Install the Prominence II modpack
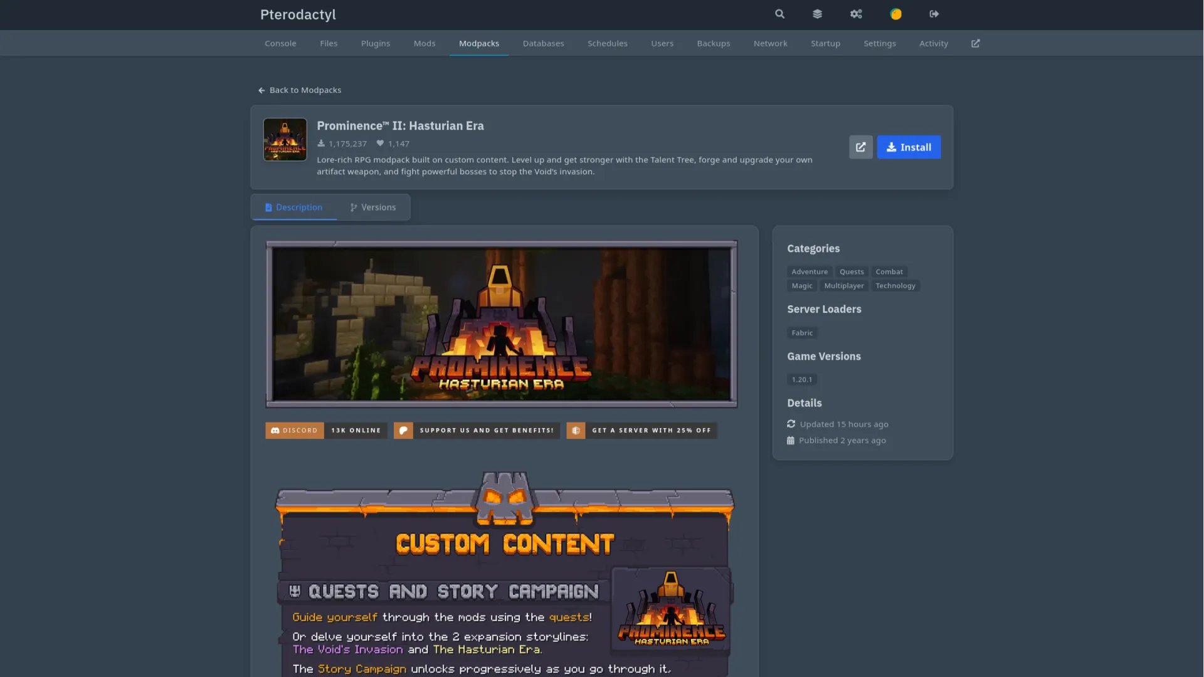The width and height of the screenshot is (1204, 677). [x=908, y=147]
